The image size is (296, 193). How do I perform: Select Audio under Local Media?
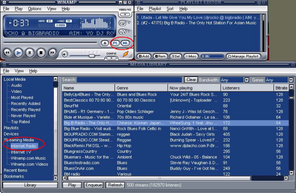(x=16, y=85)
